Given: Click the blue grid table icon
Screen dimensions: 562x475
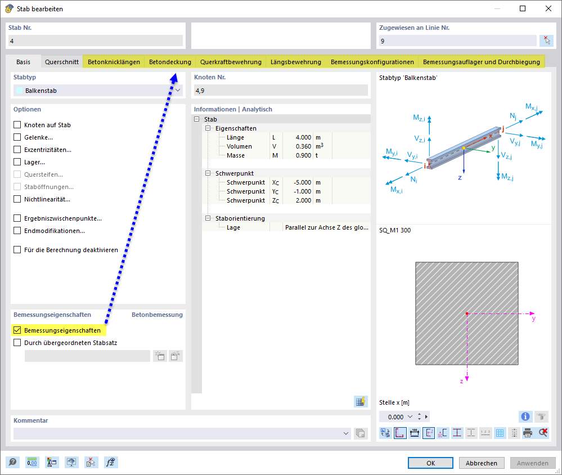Looking at the screenshot, I should point(500,433).
